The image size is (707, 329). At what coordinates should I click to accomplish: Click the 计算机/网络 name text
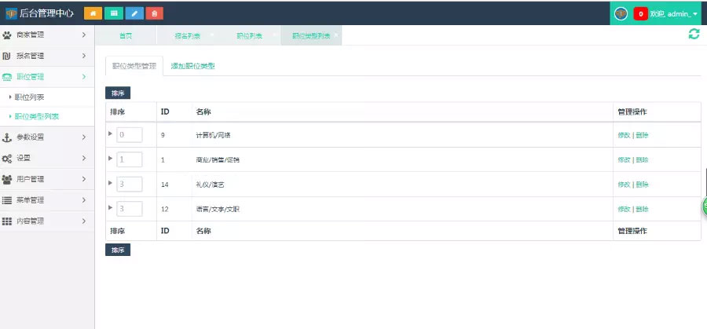213,135
